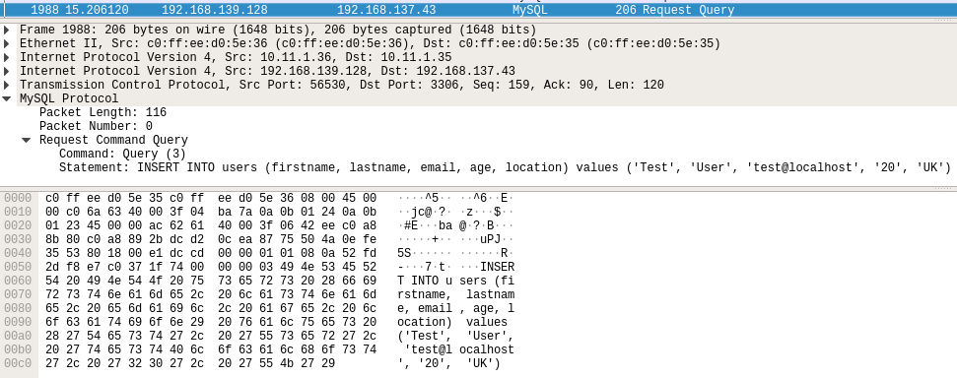957x378 pixels.
Task: Click the MySQL Protocol tree label
Action: pyautogui.click(x=69, y=98)
